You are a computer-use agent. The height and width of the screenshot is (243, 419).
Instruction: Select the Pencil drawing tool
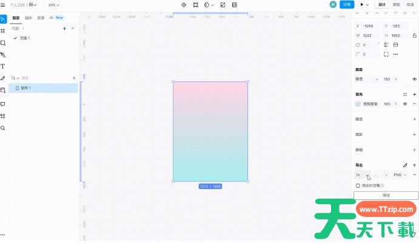pos(3,78)
